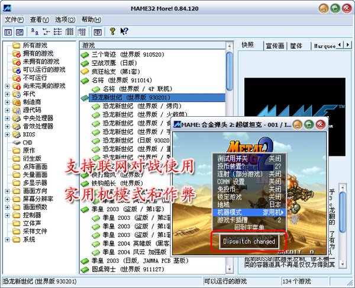Click description panel scrollbar thumb
The image size is (355, 288).
(343, 212)
